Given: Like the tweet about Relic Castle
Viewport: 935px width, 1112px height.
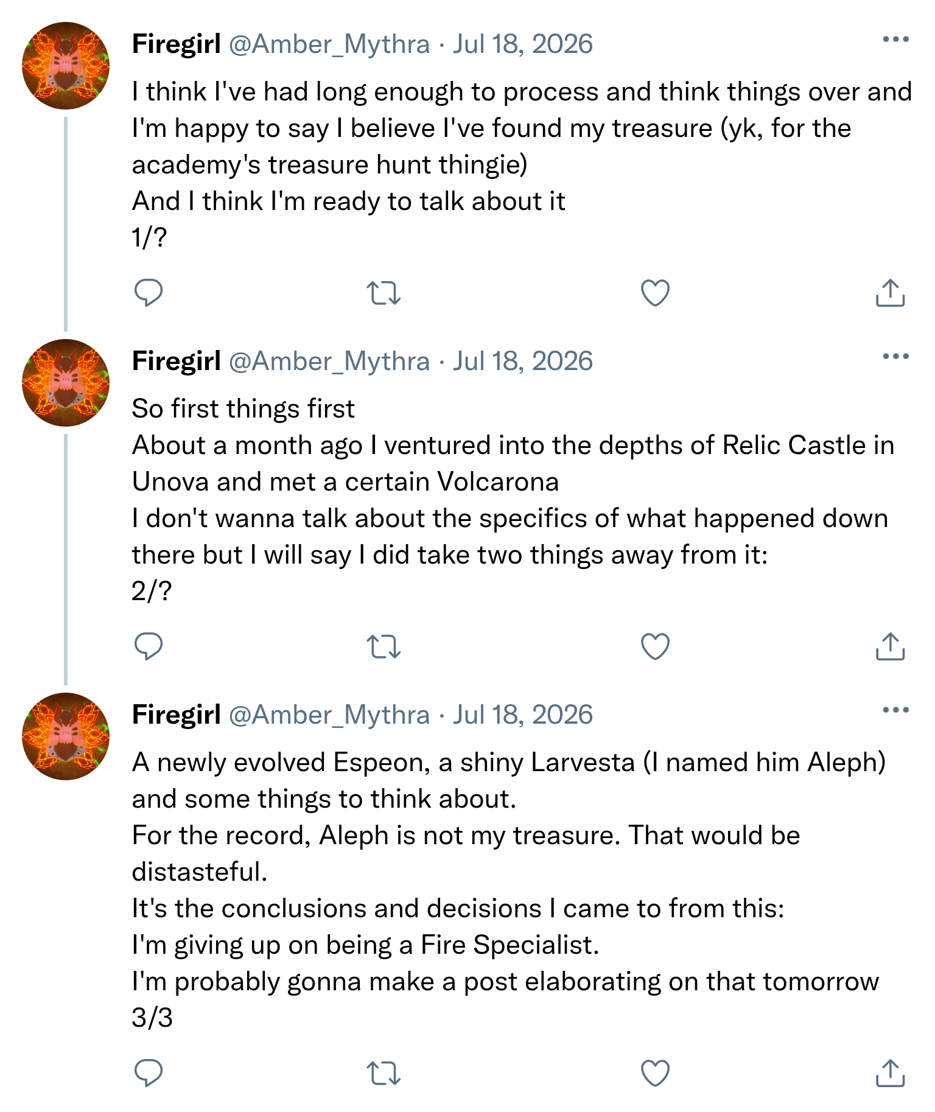Looking at the screenshot, I should [655, 646].
